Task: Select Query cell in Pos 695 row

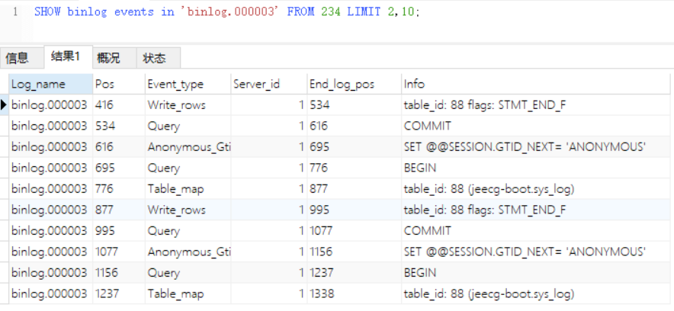Action: coord(188,168)
